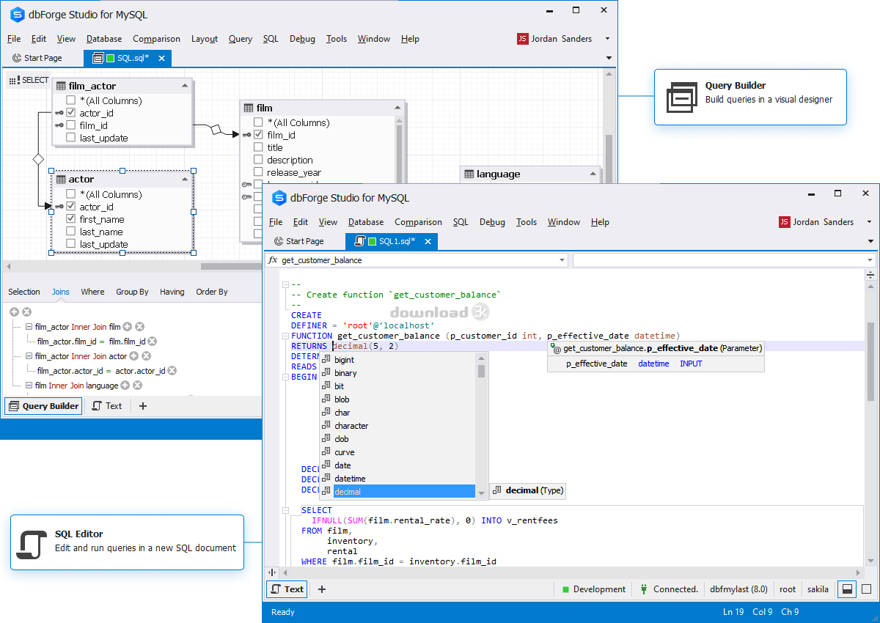Screen dimensions: 880x623
Task: Switch to Text view in Query Builder window
Action: (107, 406)
